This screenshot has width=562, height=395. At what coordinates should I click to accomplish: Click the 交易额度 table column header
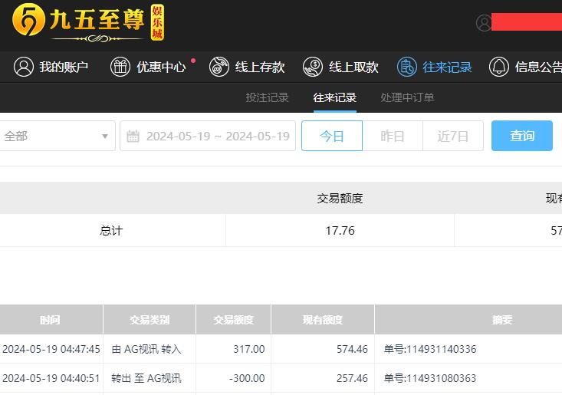pos(233,319)
